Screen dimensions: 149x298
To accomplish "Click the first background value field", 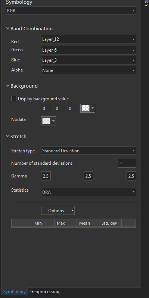I will (46, 108).
